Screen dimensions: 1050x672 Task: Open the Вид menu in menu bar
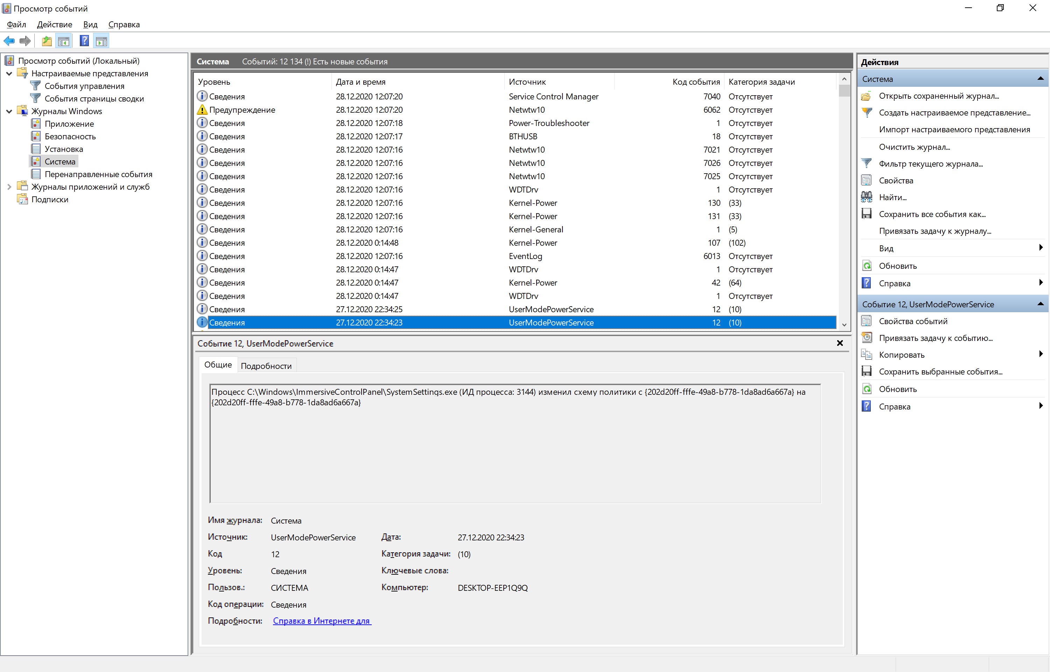[x=90, y=24]
